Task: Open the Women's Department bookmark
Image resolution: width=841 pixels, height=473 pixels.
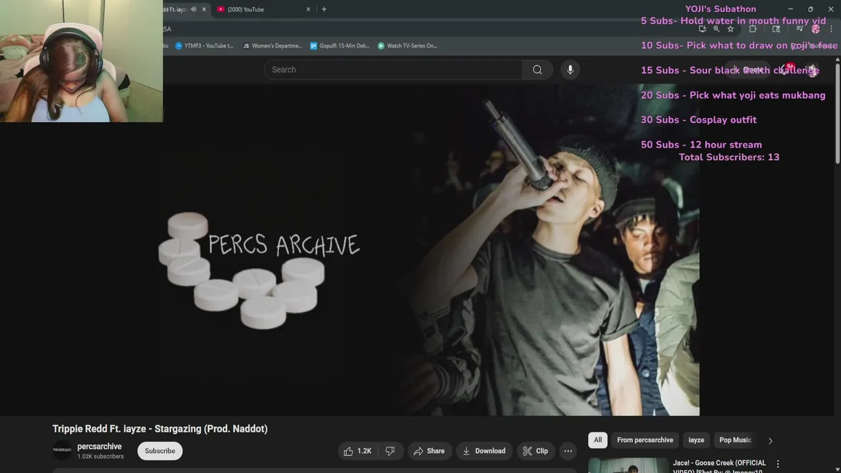Action: pyautogui.click(x=273, y=46)
